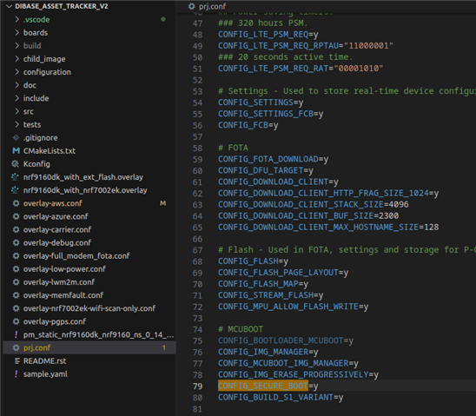This screenshot has height=416, width=476.
Task: Open README.rst from the file tree
Action: click(44, 360)
